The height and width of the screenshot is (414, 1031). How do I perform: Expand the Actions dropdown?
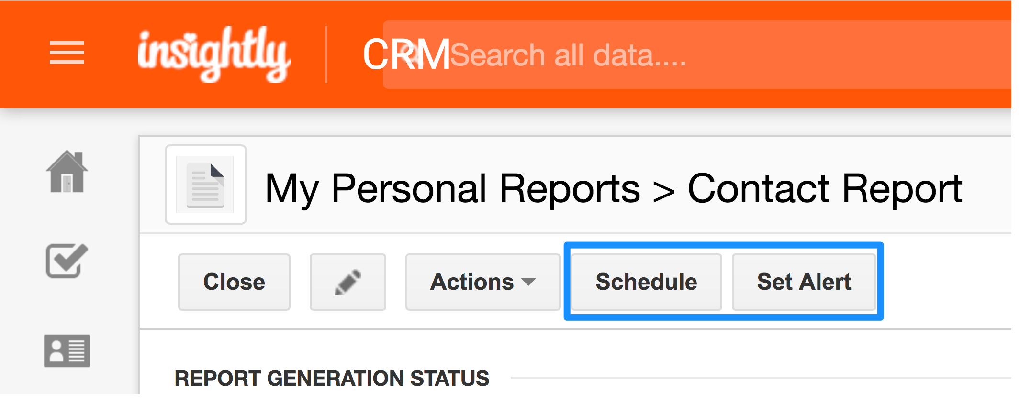(483, 282)
